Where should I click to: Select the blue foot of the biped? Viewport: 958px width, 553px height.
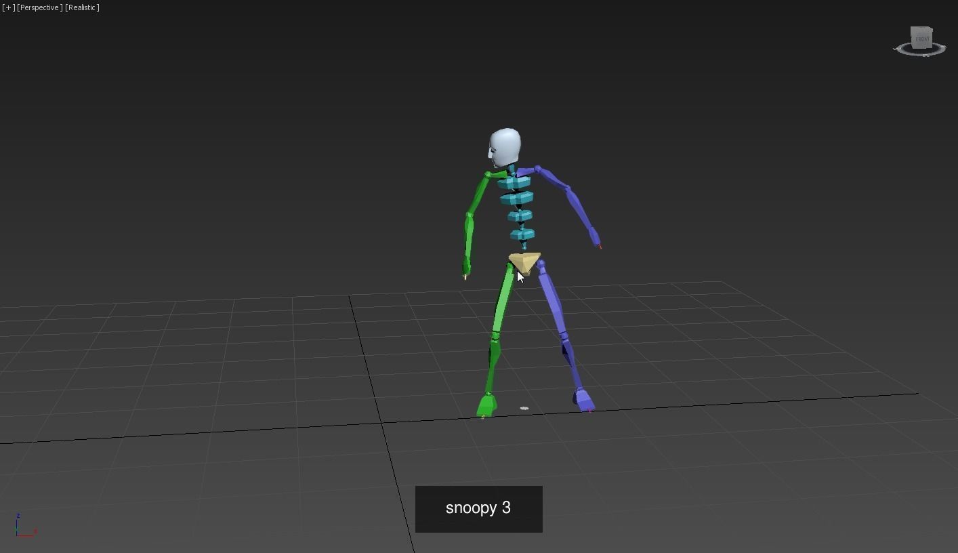tap(584, 399)
